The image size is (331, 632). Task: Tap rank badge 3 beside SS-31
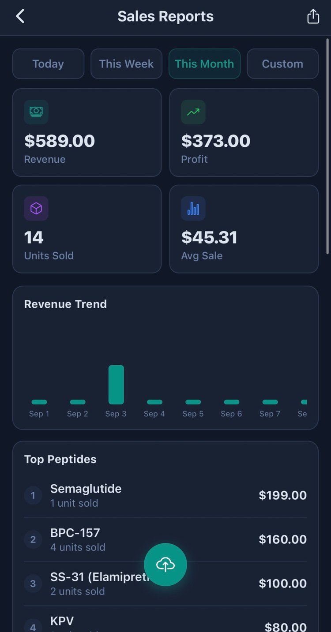(x=33, y=583)
